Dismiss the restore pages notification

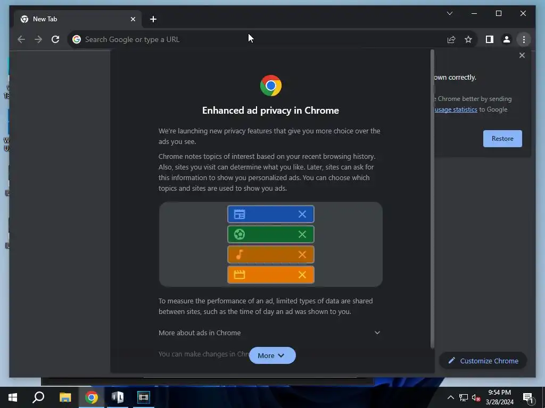click(522, 55)
